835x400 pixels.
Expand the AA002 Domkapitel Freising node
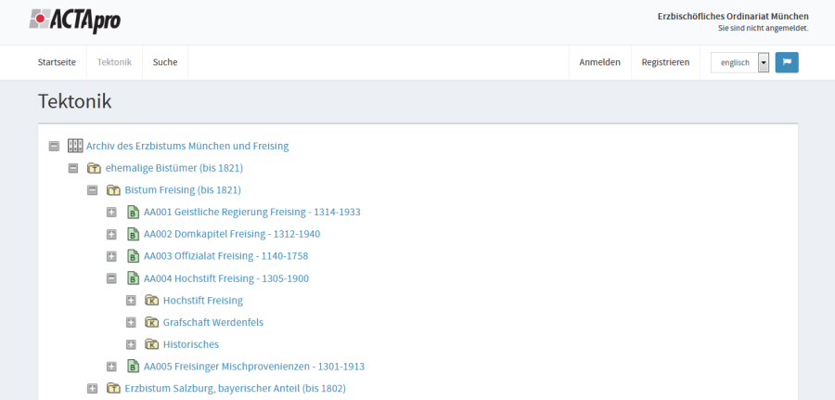111,234
